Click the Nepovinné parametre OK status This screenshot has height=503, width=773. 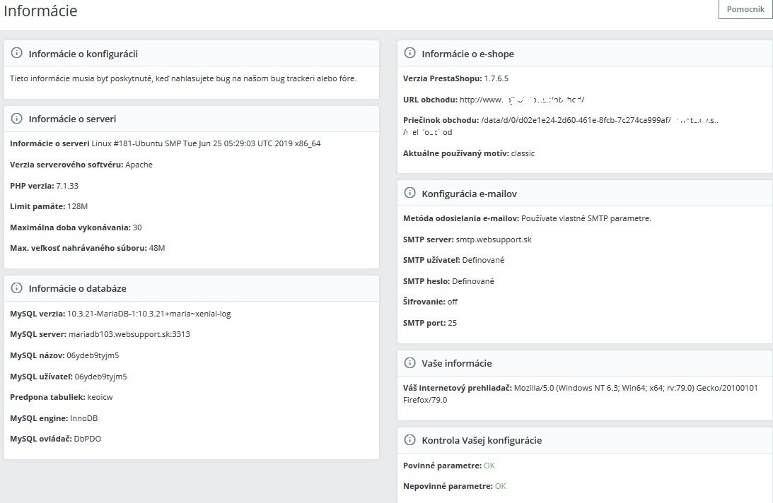[501, 486]
